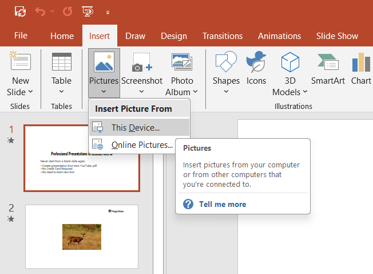Insert a SmartArt graphic
373x274 pixels.
(328, 69)
